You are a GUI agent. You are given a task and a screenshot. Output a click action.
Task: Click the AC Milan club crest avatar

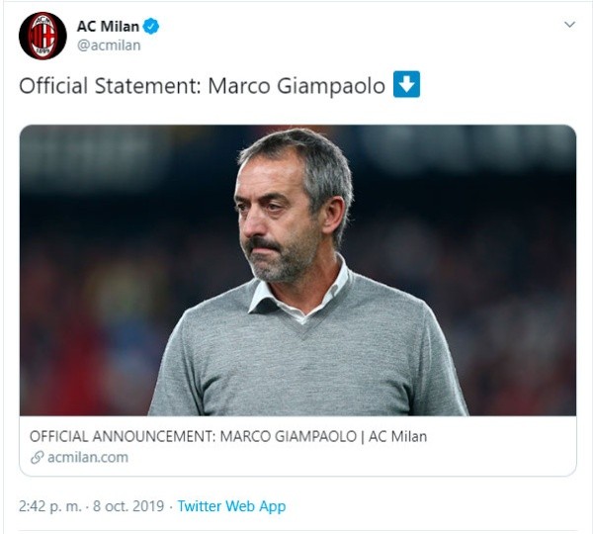[42, 35]
